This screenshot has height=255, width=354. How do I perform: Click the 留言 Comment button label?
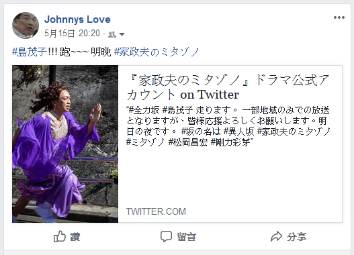point(187,237)
